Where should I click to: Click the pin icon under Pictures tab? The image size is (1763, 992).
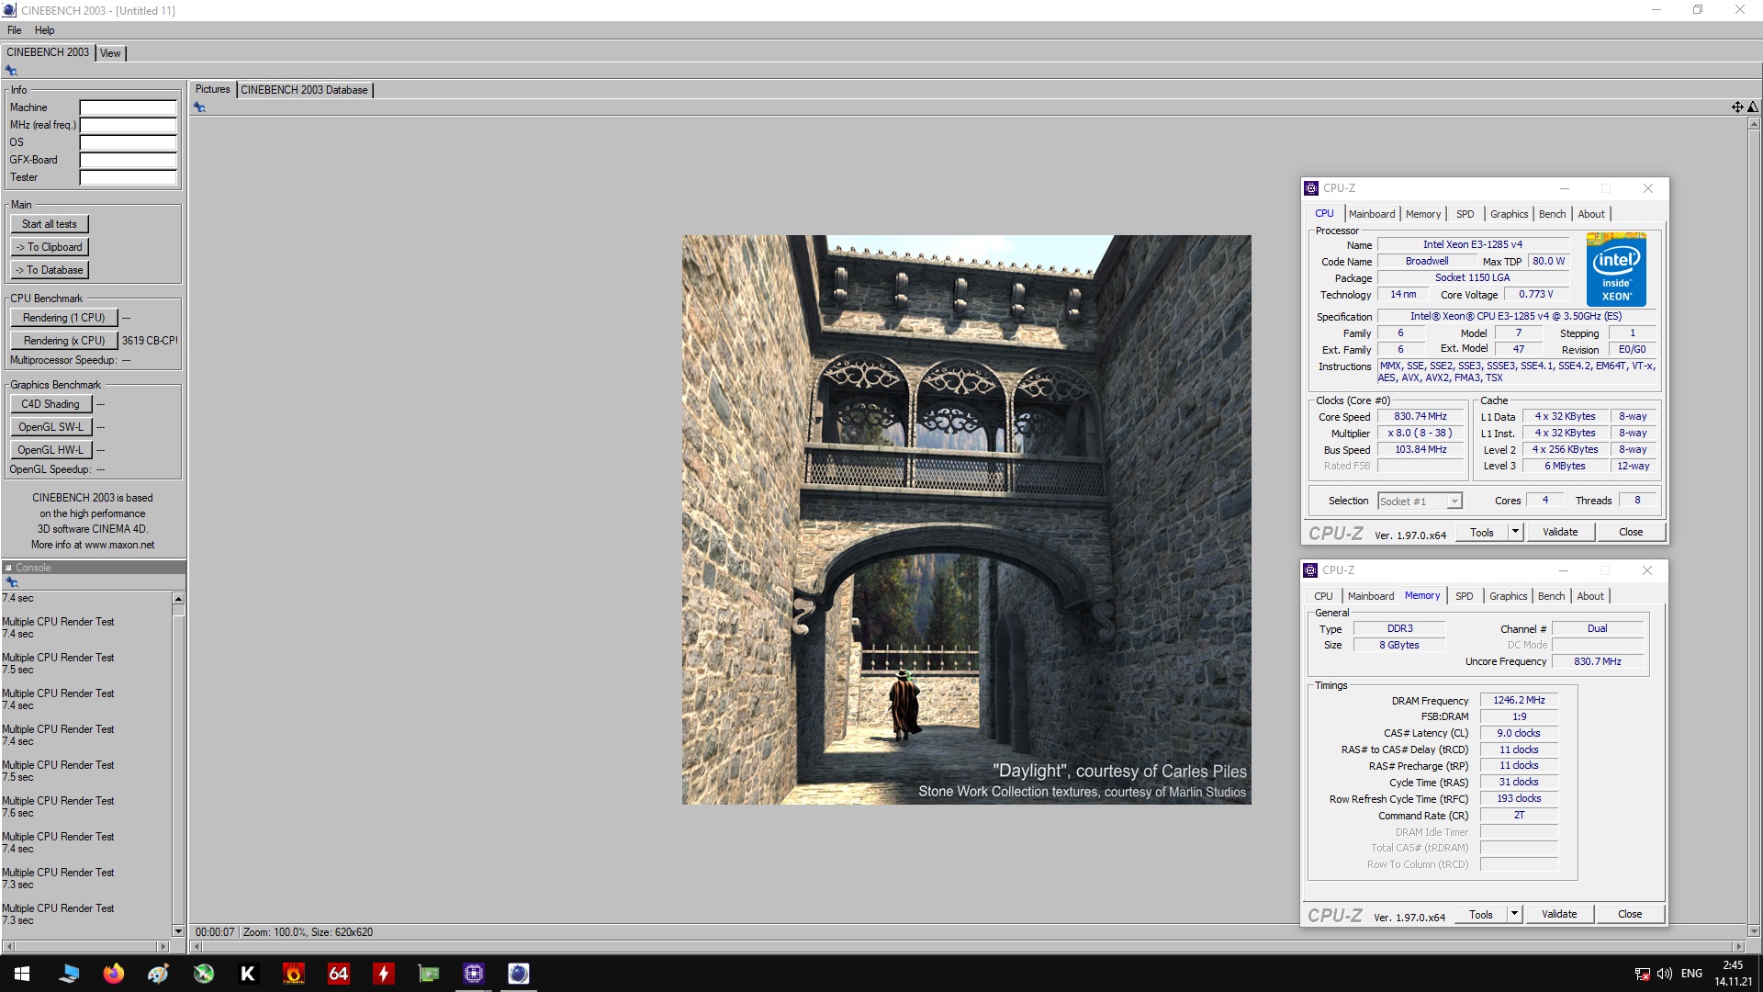click(x=199, y=107)
